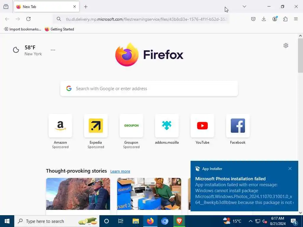Open the Action Center notifications icon
This screenshot has height=227, width=303.
pos(294,222)
